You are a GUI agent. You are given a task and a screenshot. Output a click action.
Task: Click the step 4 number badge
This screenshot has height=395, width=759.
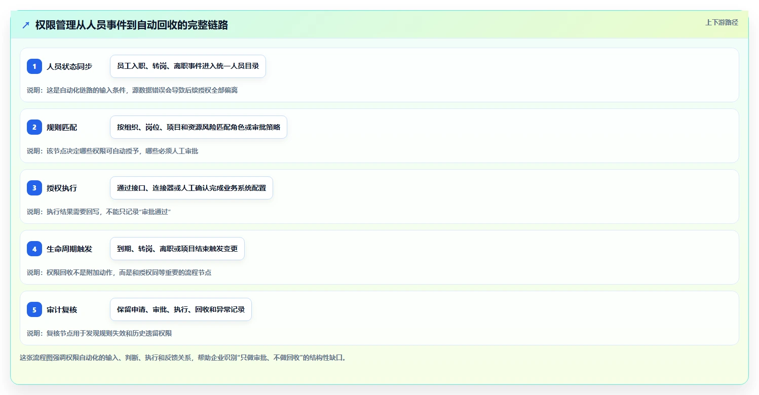coord(34,249)
